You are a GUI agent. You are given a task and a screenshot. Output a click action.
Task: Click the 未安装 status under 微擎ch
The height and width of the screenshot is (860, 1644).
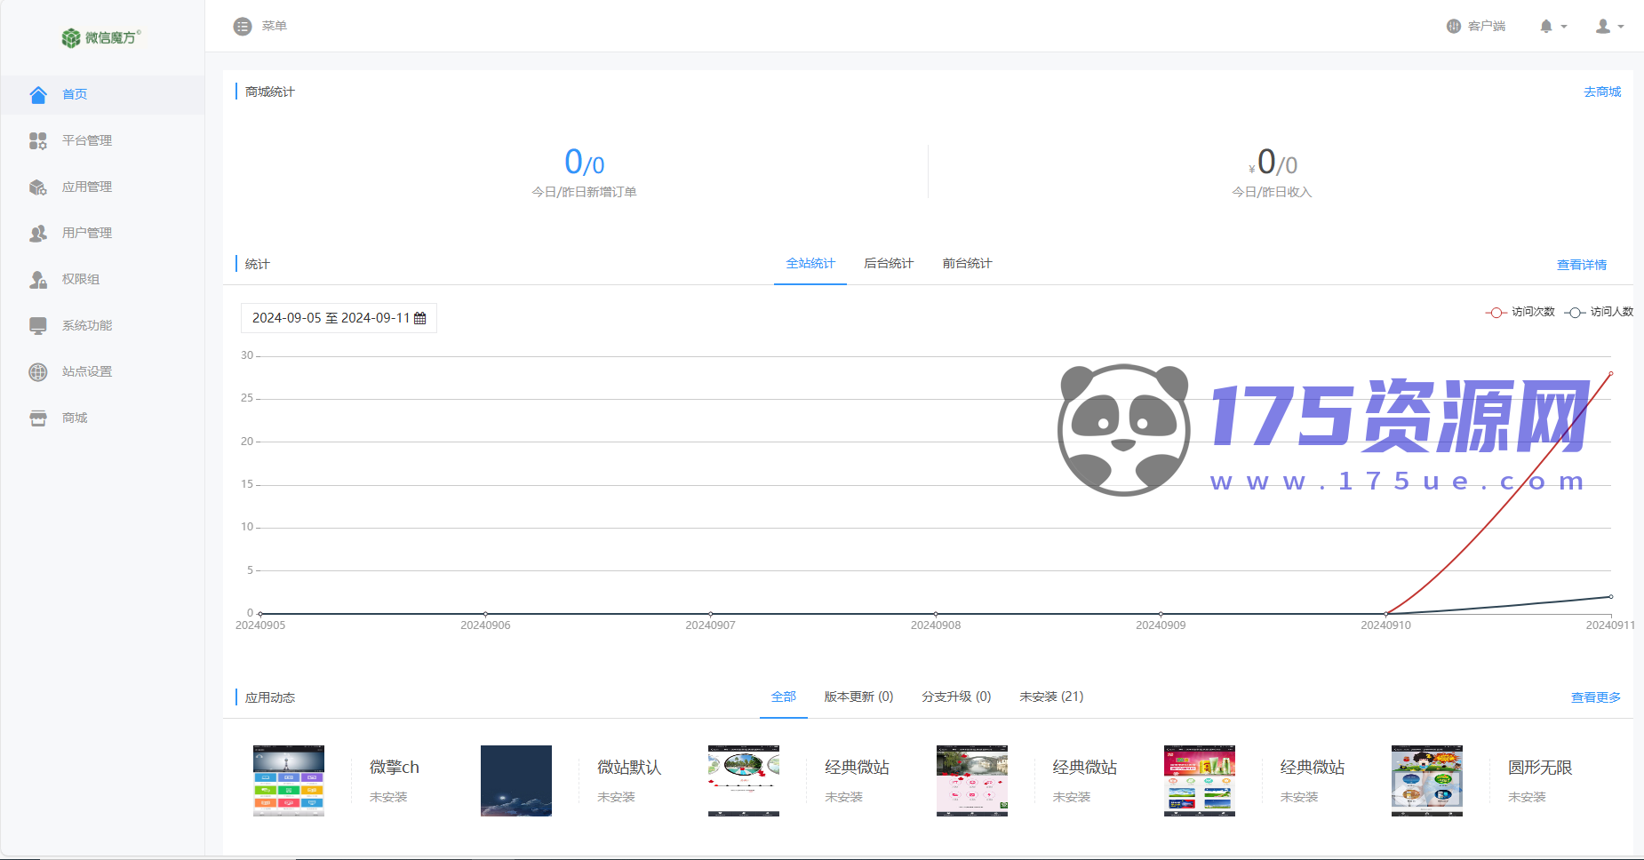[388, 797]
